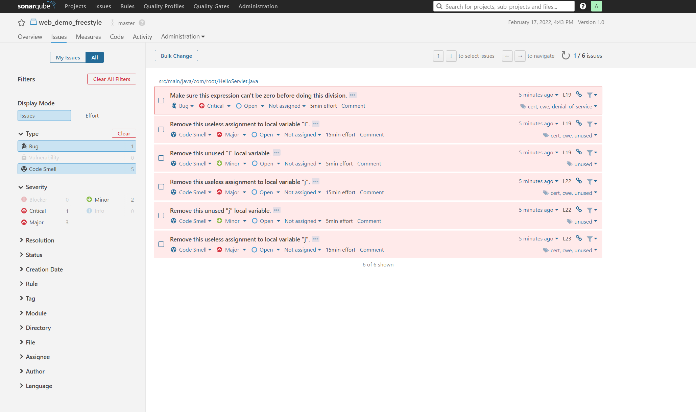696x412 pixels.
Task: Click branch help icon next to master
Action: tap(142, 23)
